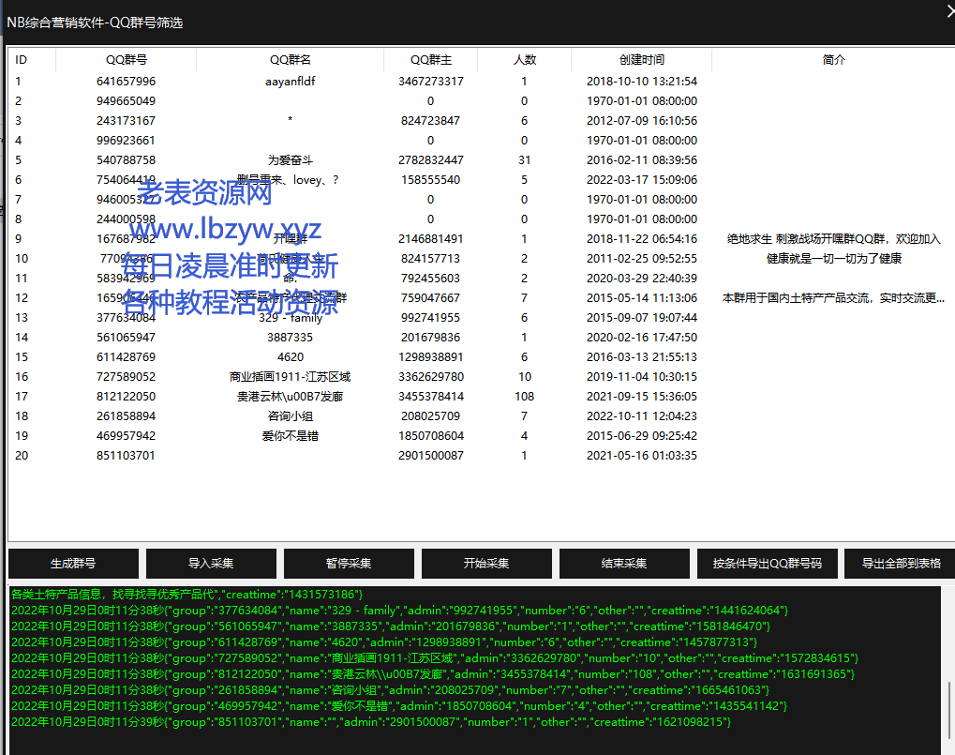Click the 生成群号 button
The image size is (955, 755).
pyautogui.click(x=73, y=564)
